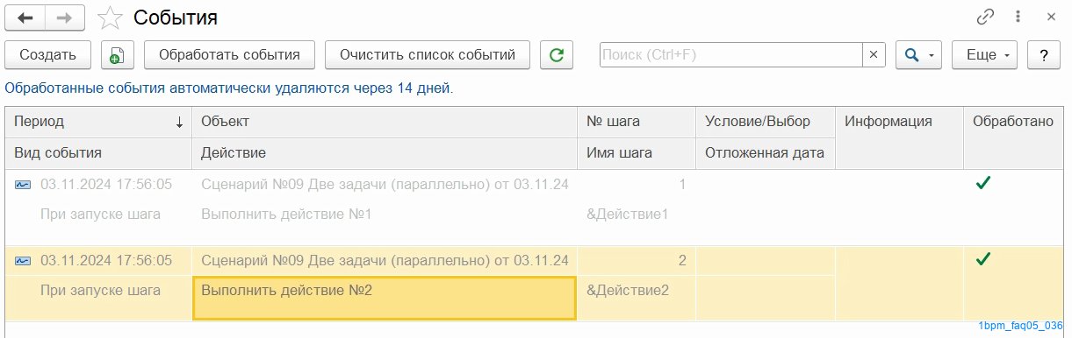Add События to favorites with star icon
Viewport: 1072px width, 338px height.
(x=109, y=18)
